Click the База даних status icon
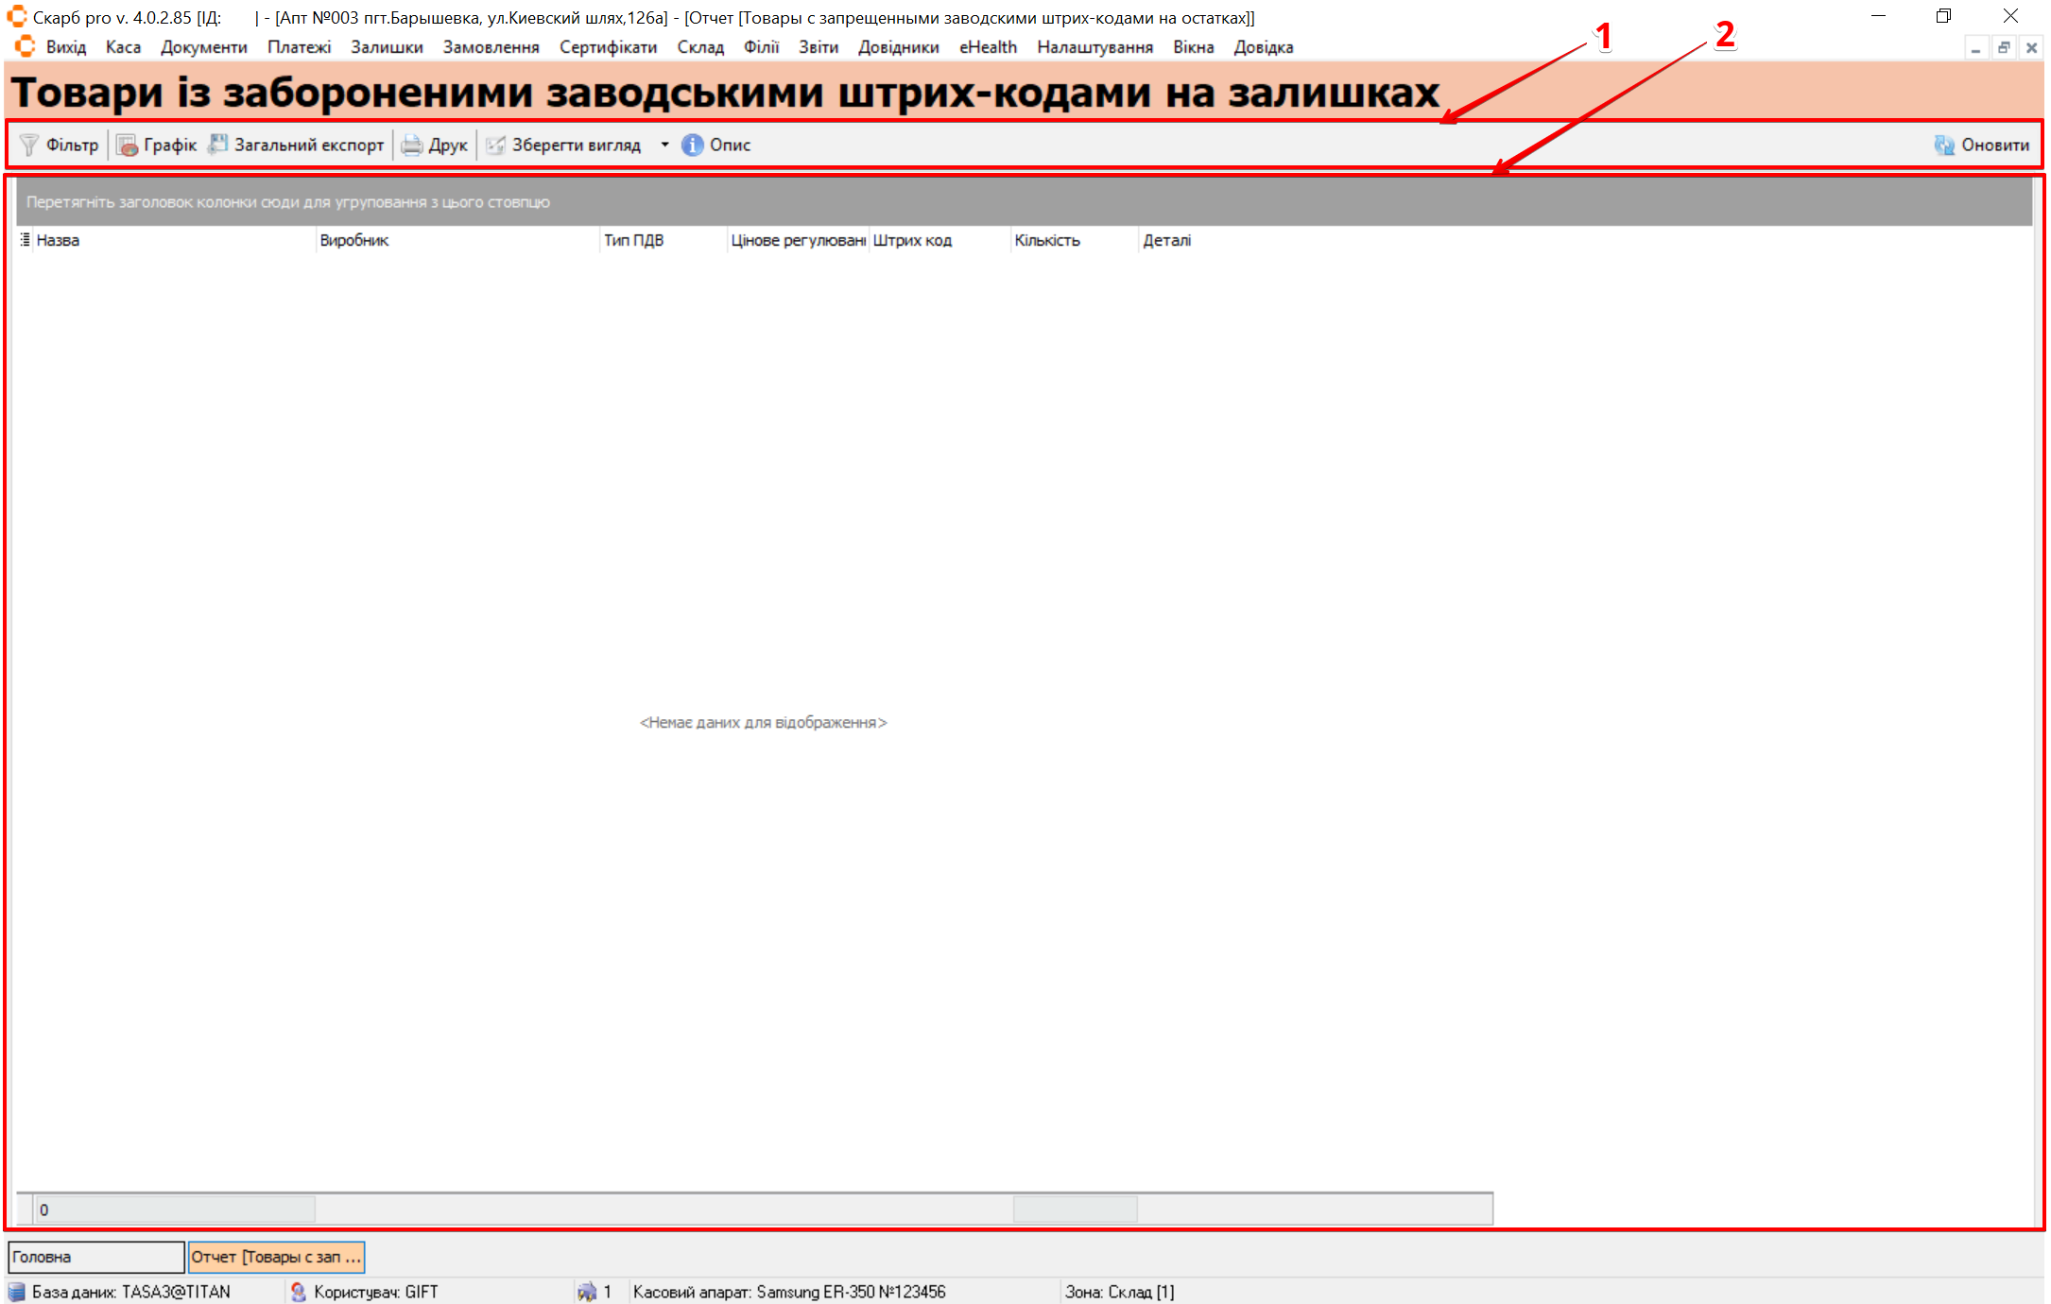 [x=17, y=1292]
